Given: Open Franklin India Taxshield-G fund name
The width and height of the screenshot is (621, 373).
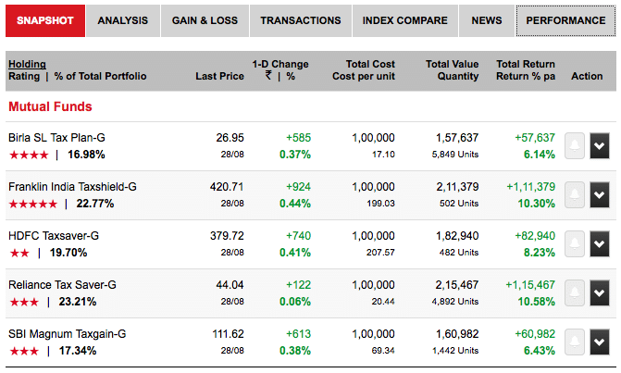Looking at the screenshot, I should point(72,187).
